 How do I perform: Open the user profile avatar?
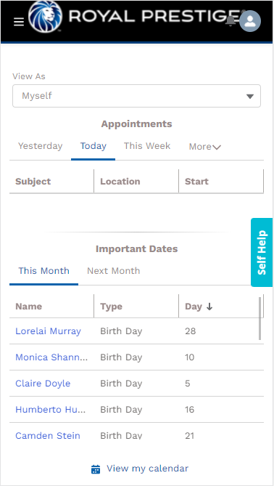pyautogui.click(x=250, y=21)
